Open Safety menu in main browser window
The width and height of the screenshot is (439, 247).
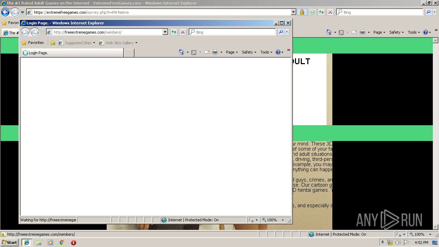pos(396,32)
